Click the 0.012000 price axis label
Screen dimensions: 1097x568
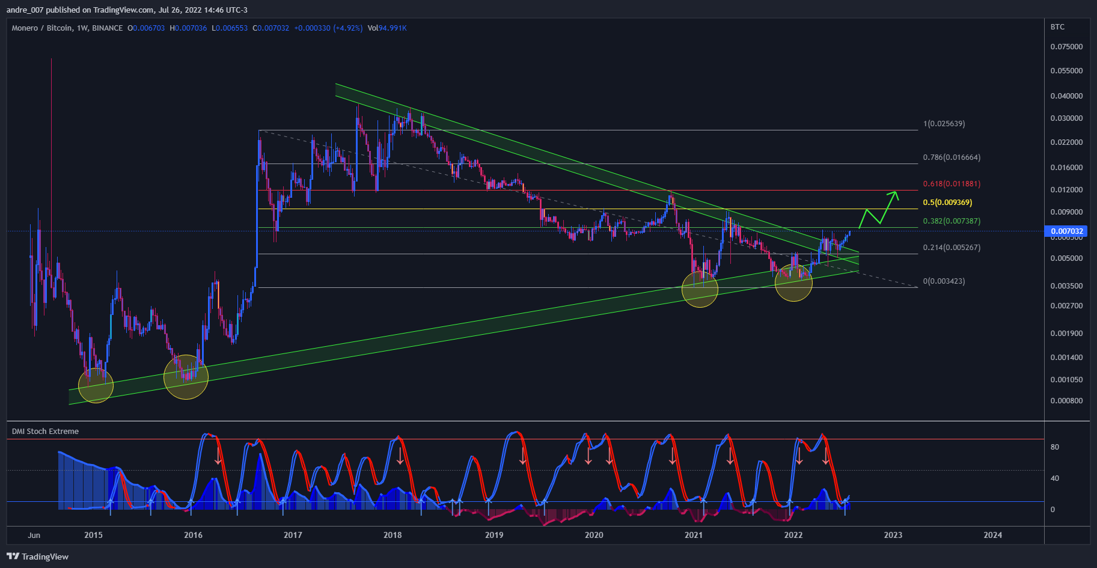[1066, 190]
